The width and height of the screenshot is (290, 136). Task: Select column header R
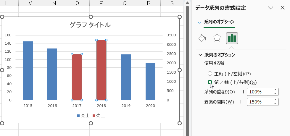149,3
